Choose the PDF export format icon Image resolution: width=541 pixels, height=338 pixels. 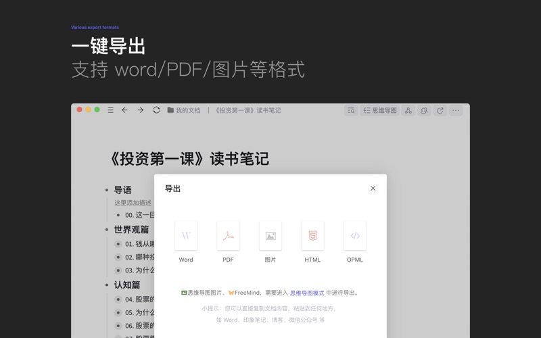click(x=228, y=236)
